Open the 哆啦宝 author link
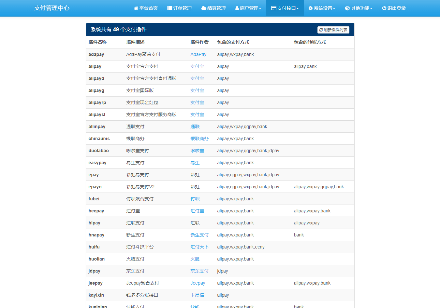440x308 pixels. [x=197, y=151]
